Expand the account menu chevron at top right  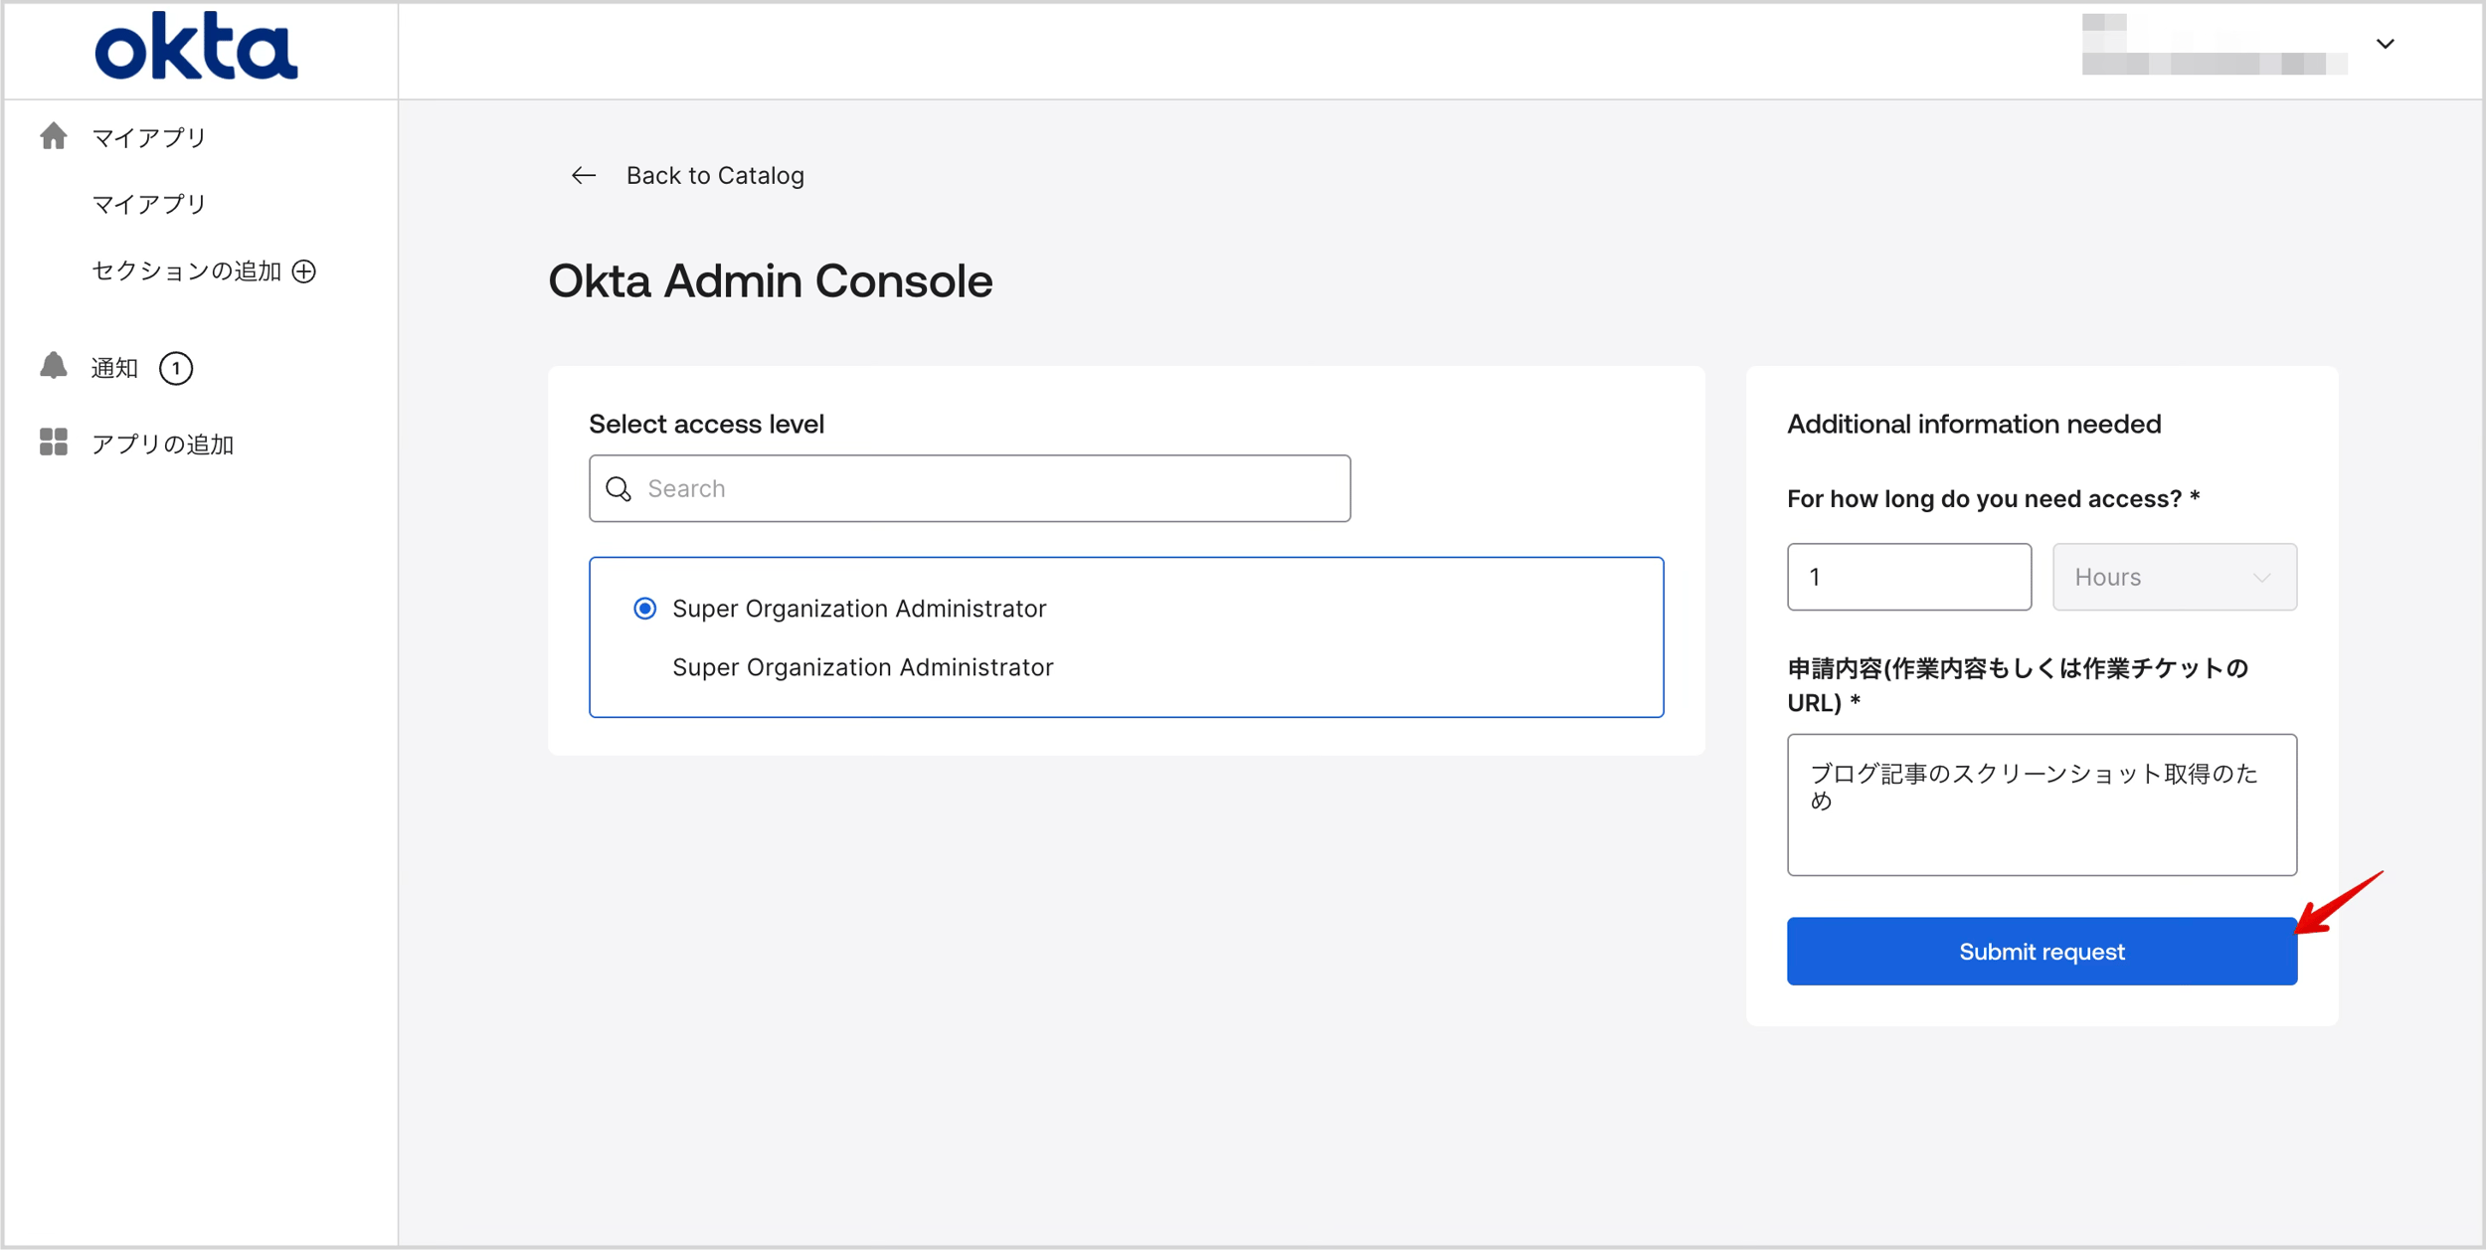tap(2384, 44)
